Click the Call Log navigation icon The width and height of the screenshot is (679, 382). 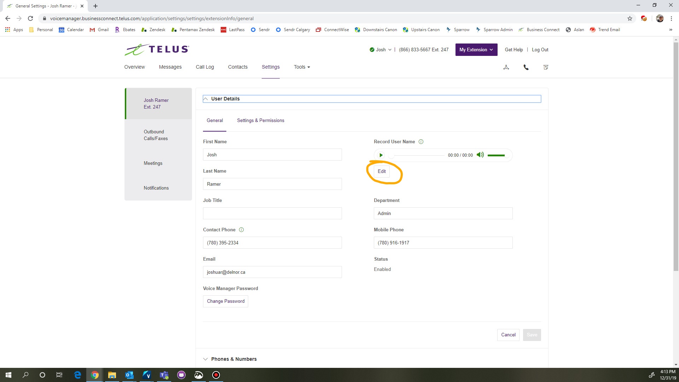click(205, 67)
